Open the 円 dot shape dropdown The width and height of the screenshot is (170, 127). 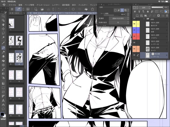pos(119,22)
